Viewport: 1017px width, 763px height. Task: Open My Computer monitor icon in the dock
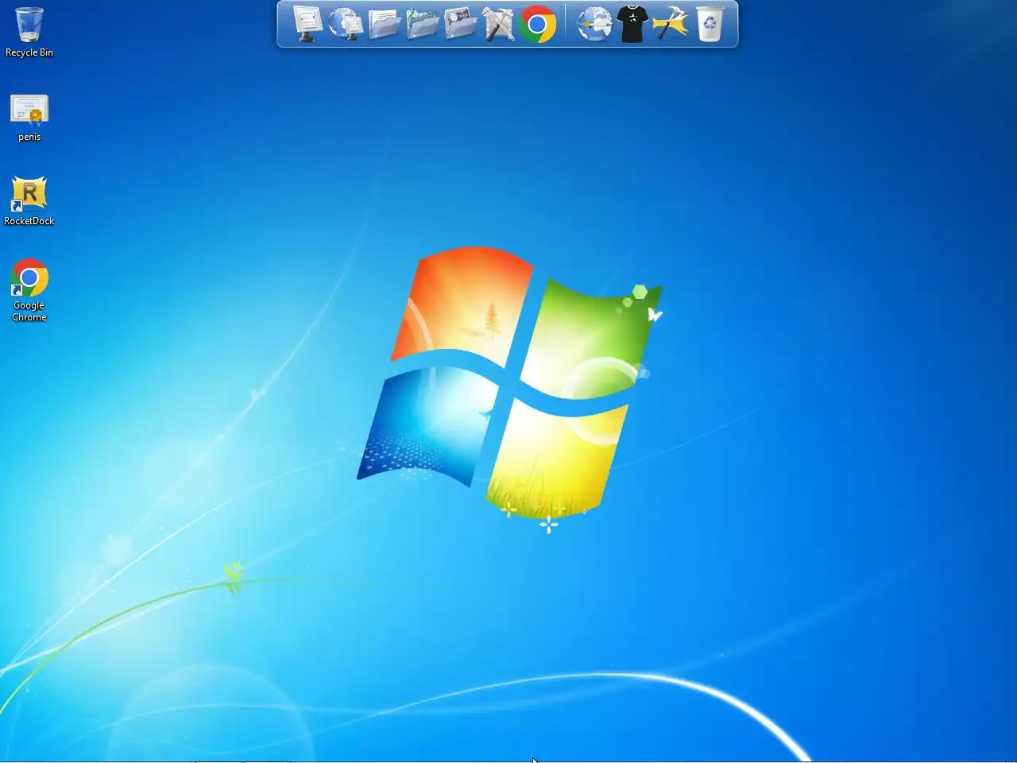pyautogui.click(x=307, y=24)
